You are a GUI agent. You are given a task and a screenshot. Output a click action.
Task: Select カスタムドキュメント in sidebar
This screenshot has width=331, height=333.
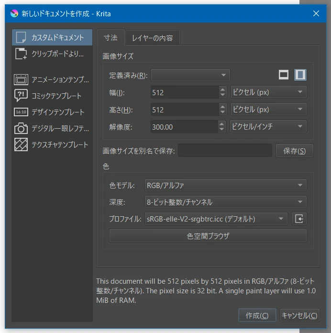(52, 37)
